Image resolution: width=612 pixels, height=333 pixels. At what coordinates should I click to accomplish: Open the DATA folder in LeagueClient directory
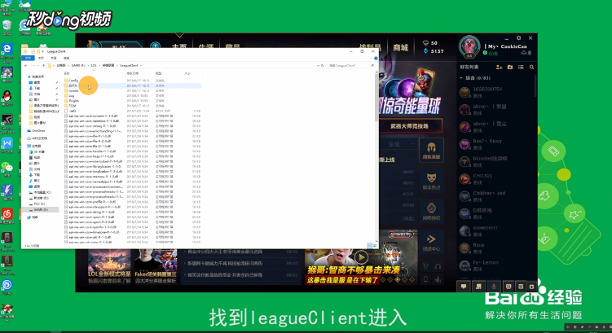[x=73, y=85]
